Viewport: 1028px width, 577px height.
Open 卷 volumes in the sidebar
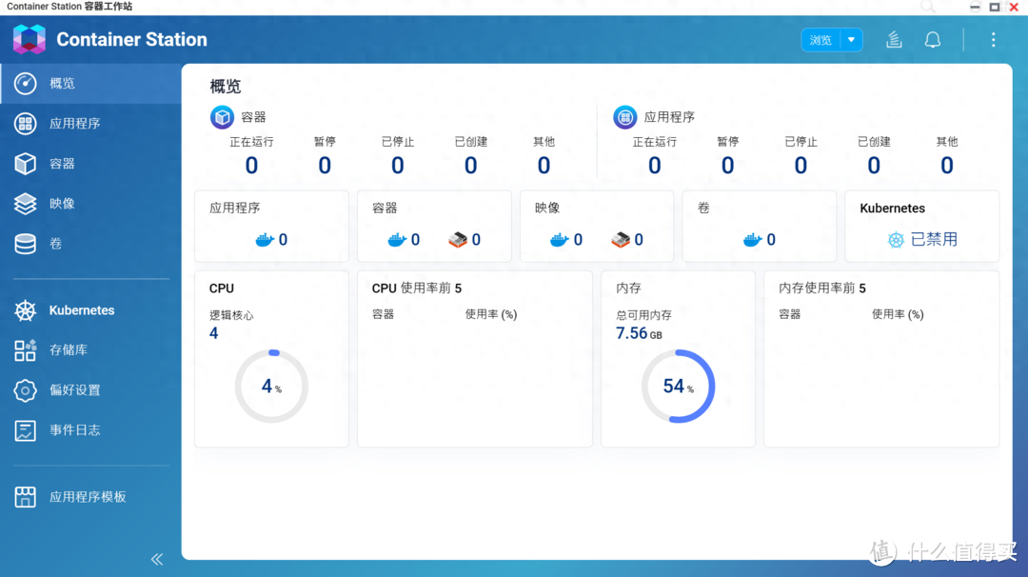click(x=90, y=244)
